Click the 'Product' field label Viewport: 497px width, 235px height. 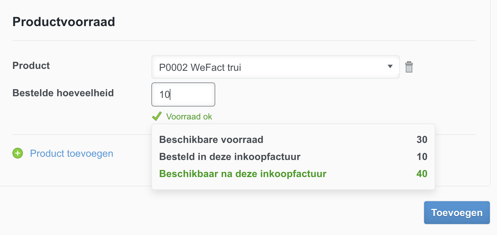pos(31,66)
